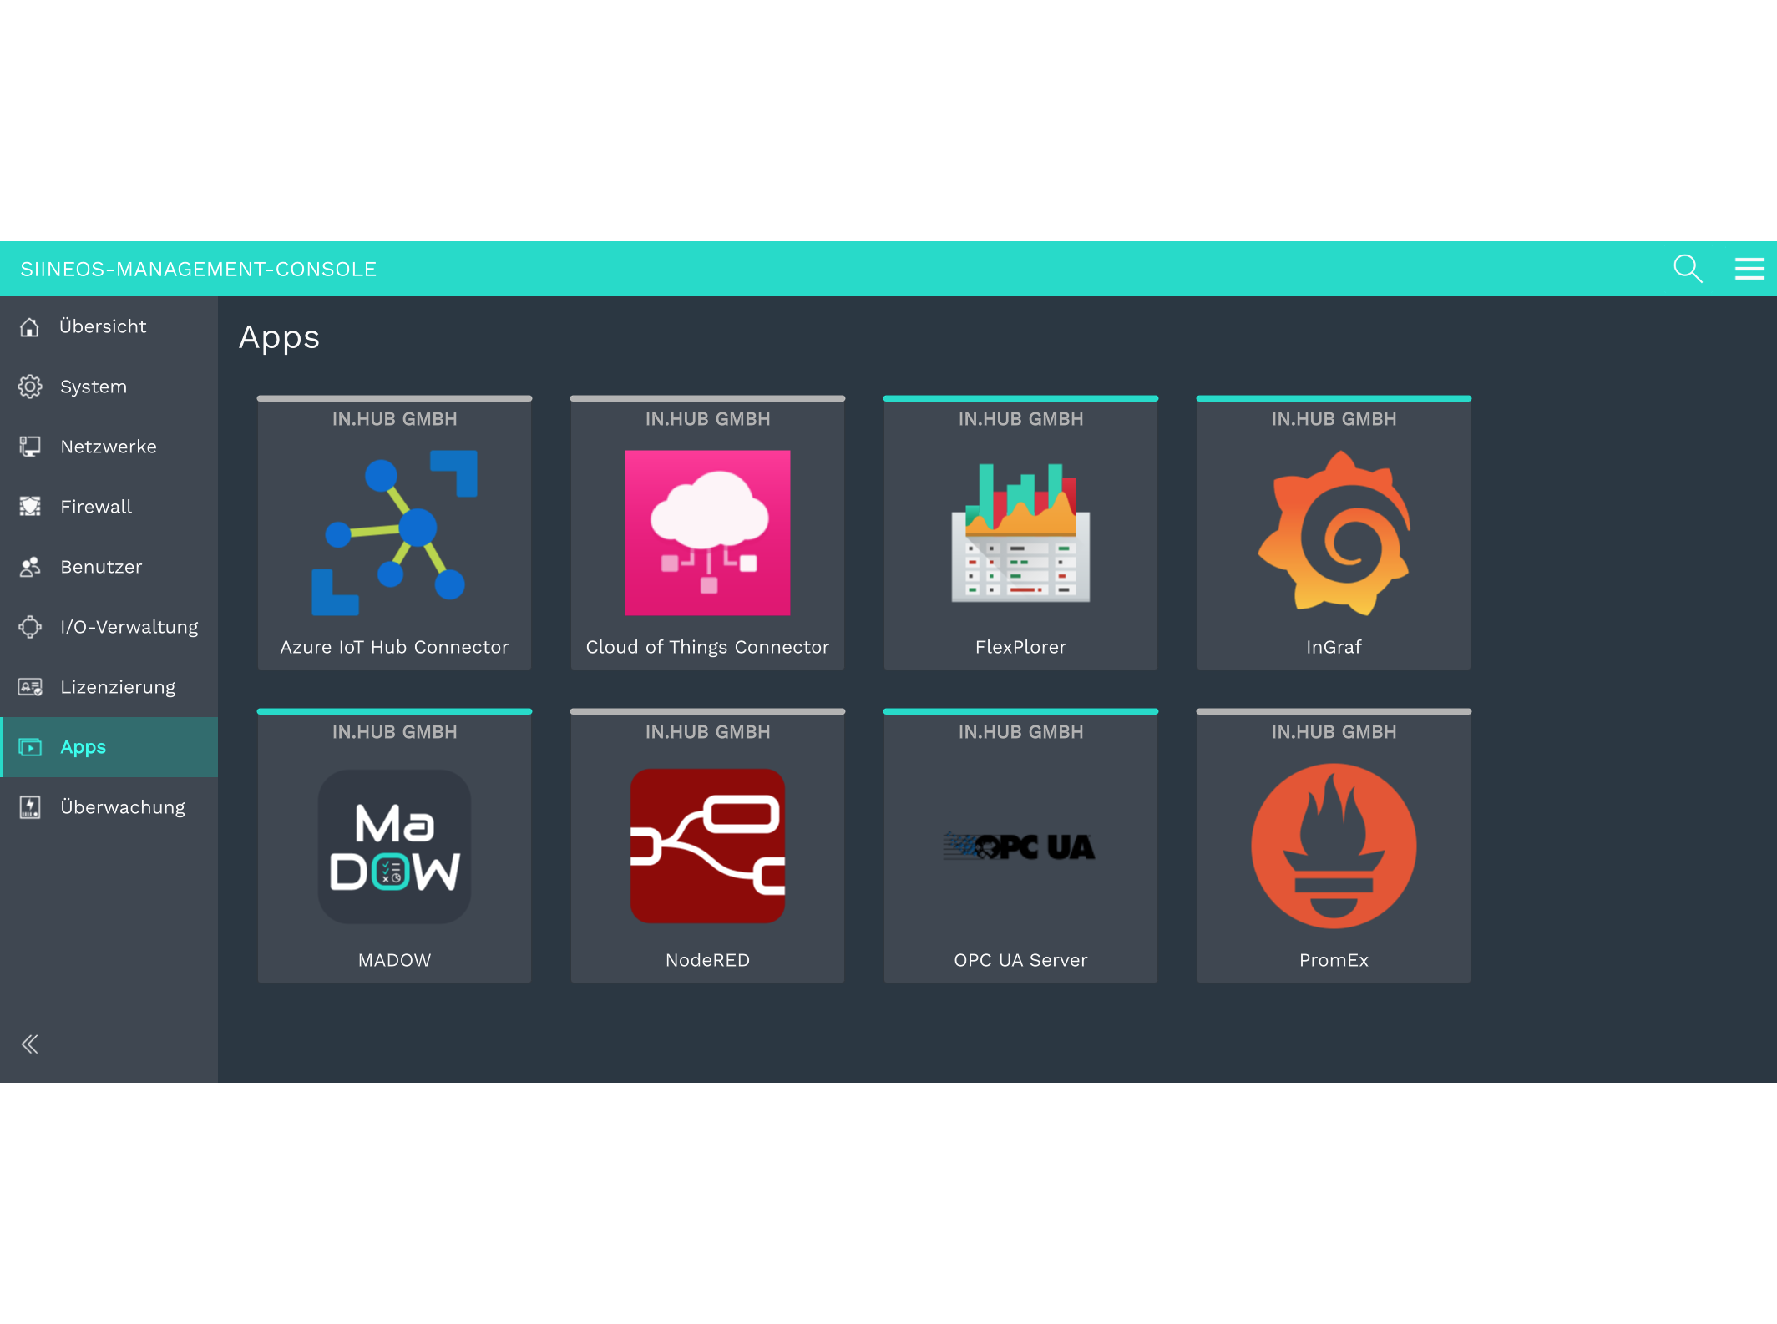Open the OPC UA logo

coord(1020,846)
